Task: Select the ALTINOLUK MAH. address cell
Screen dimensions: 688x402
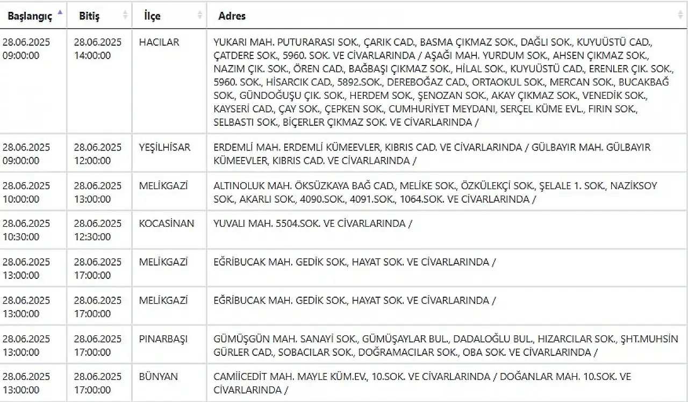Action: click(447, 191)
